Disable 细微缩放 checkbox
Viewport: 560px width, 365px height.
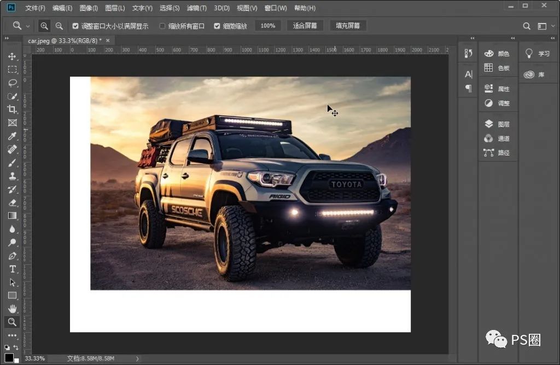coord(217,26)
